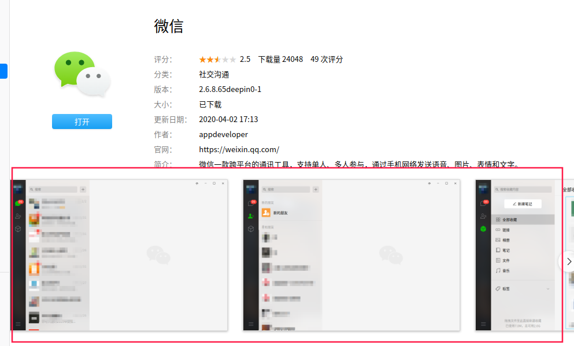The width and height of the screenshot is (574, 346).
Task: Click the 微信 app title
Action: pos(169,27)
